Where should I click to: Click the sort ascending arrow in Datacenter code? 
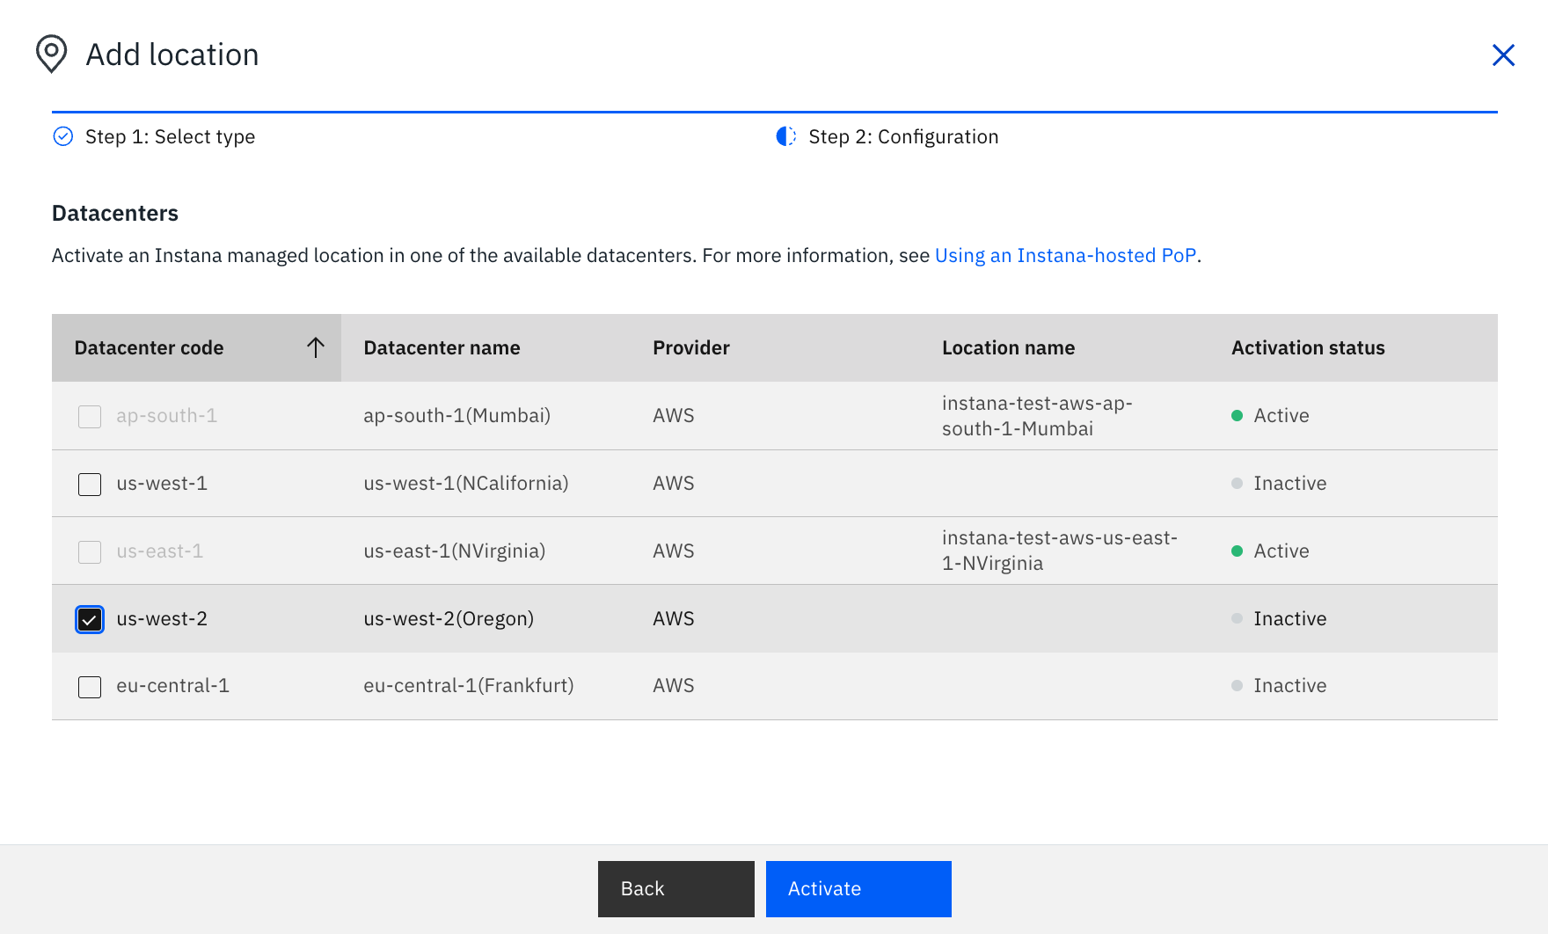point(315,347)
